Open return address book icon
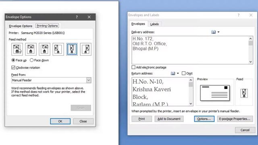 [x=173, y=73]
